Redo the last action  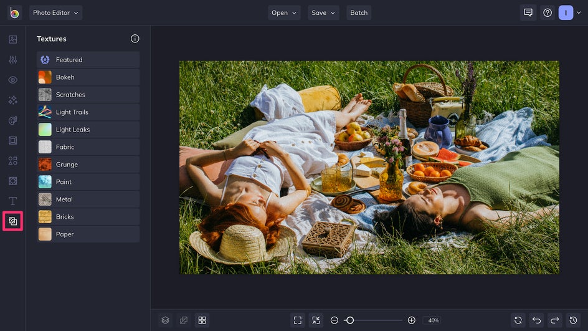(x=555, y=320)
